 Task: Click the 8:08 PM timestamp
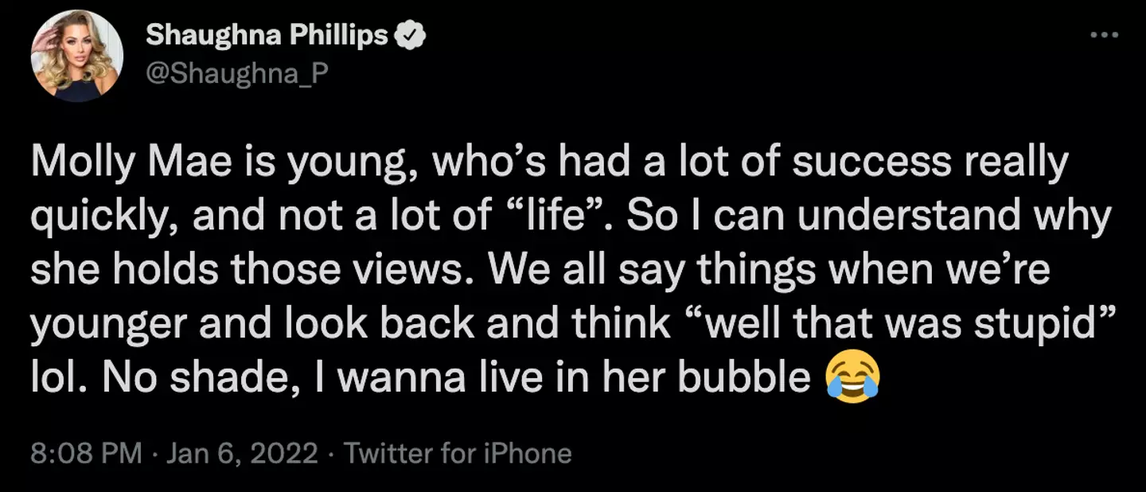coord(86,454)
